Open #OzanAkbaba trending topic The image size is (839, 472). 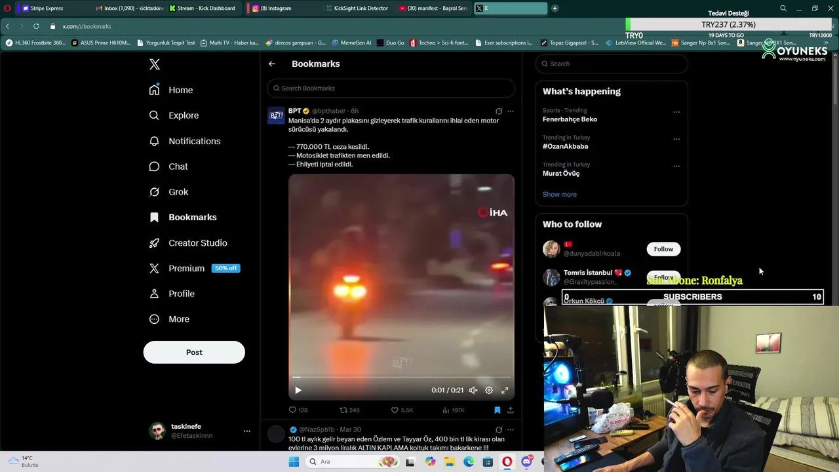[x=565, y=146]
